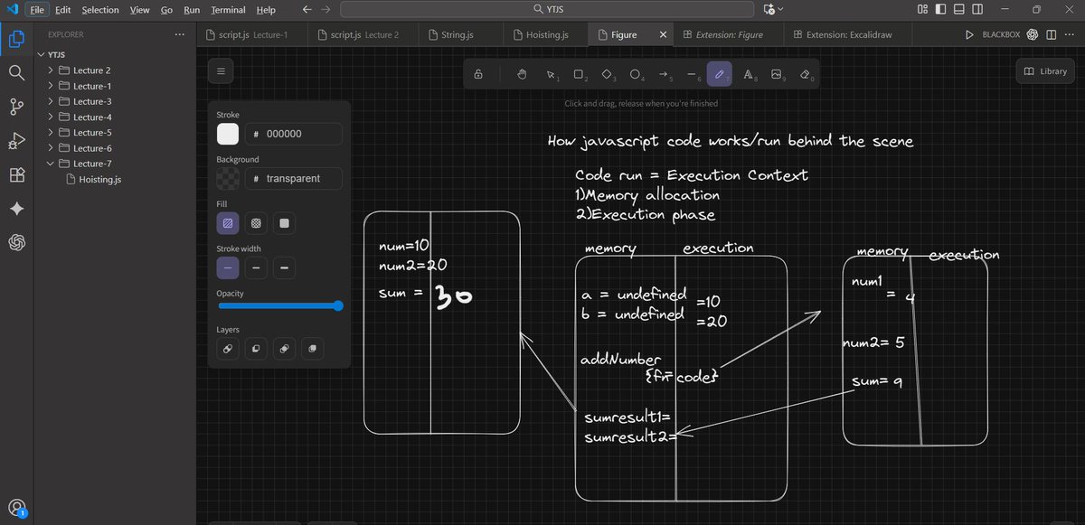
Task: Select the Extra bold stroke width
Action: 284,267
